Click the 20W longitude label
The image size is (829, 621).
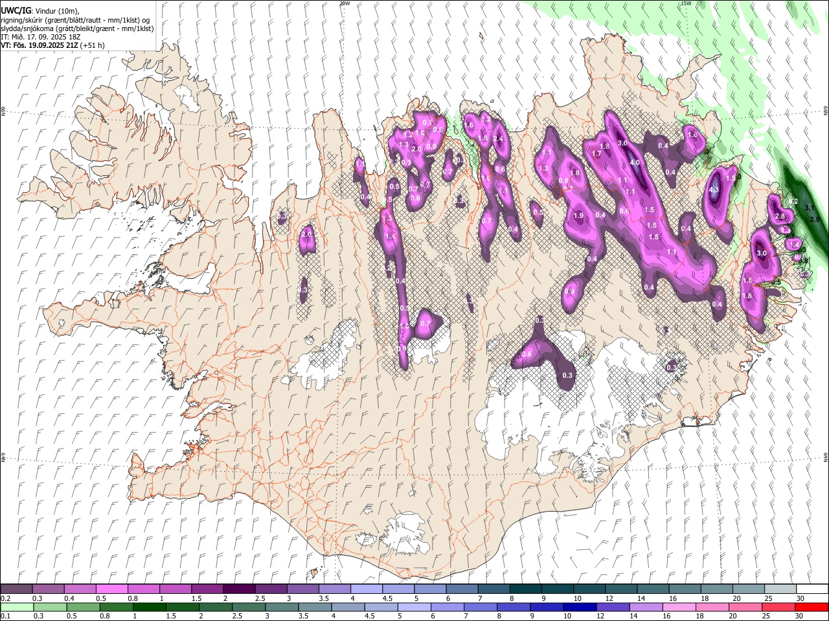coord(345,3)
